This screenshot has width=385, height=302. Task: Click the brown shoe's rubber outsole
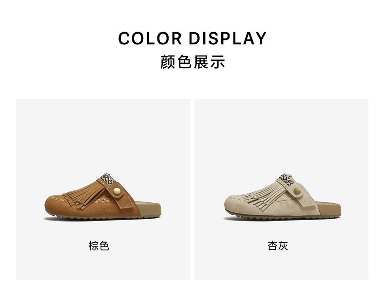click(103, 217)
